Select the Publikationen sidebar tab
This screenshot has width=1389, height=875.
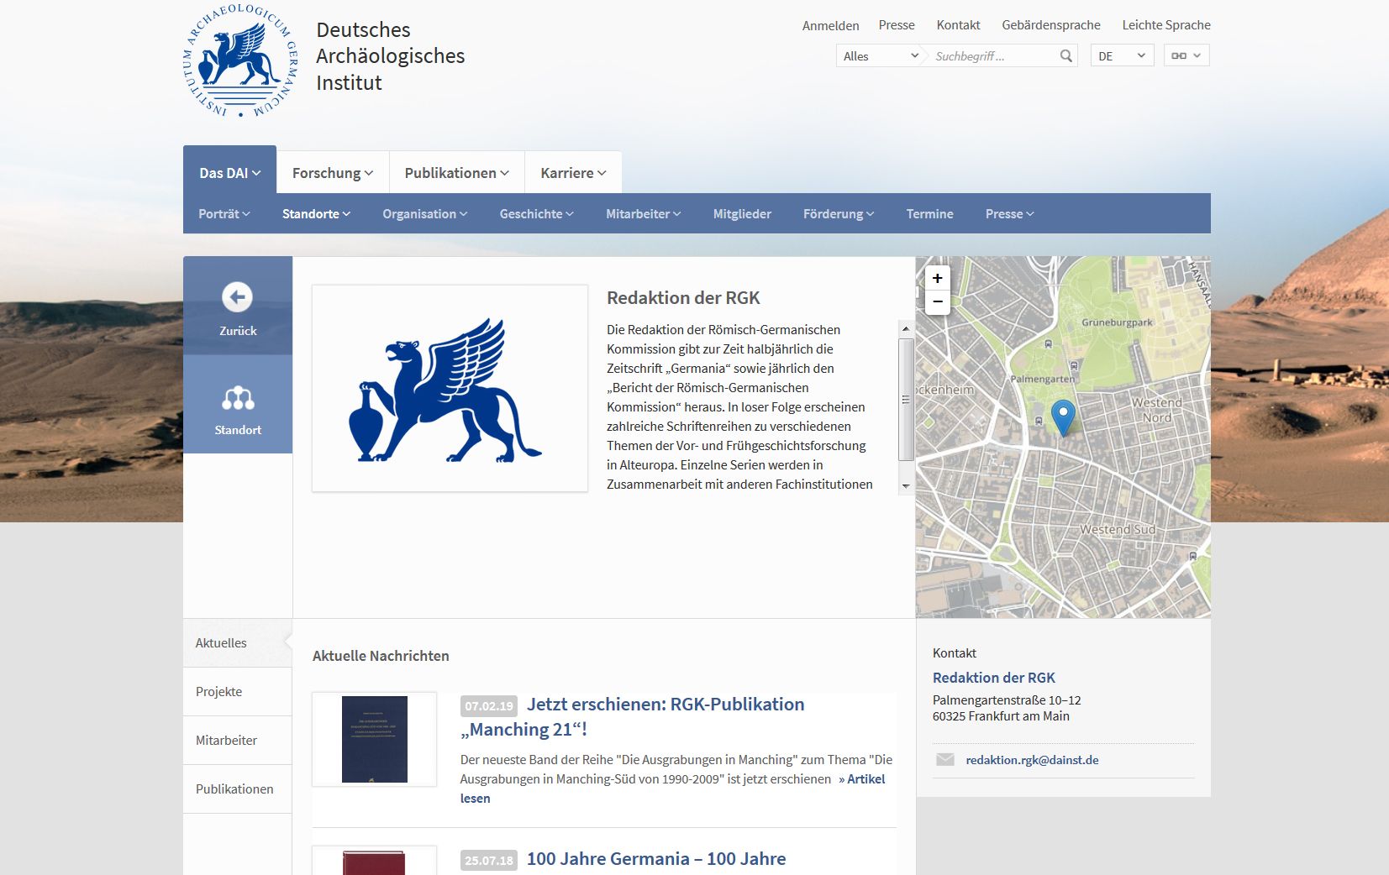point(237,789)
